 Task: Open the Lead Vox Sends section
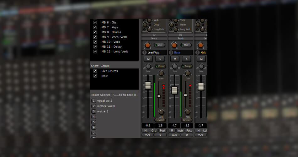(154, 38)
